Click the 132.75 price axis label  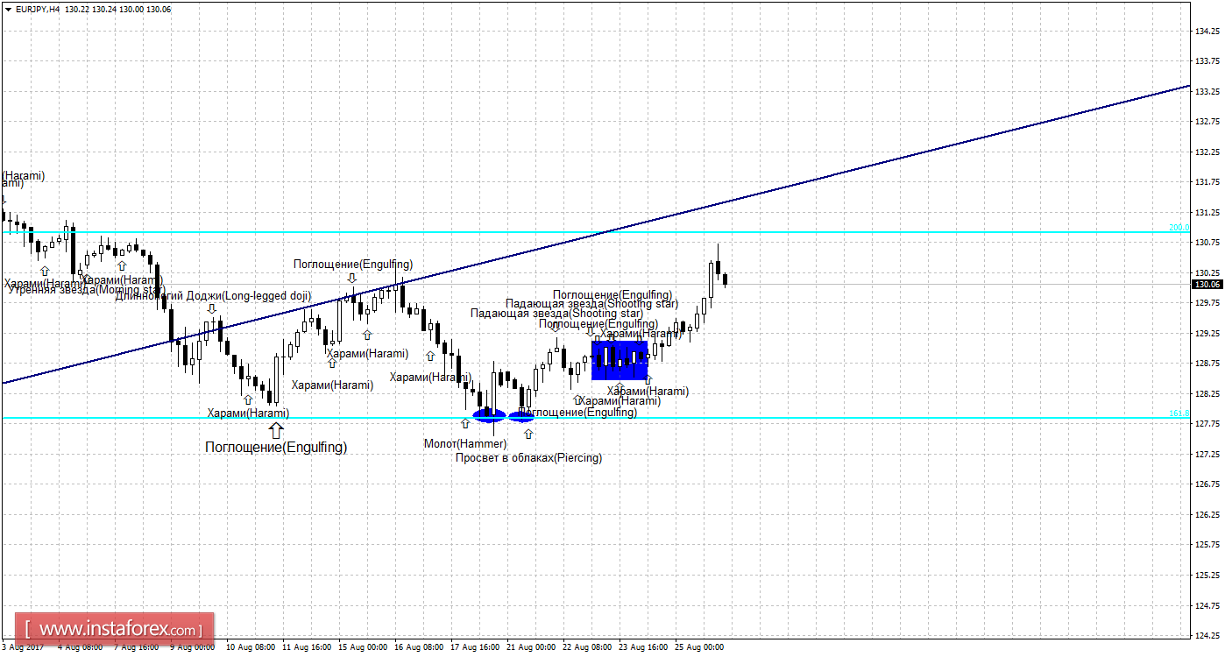pos(1208,122)
